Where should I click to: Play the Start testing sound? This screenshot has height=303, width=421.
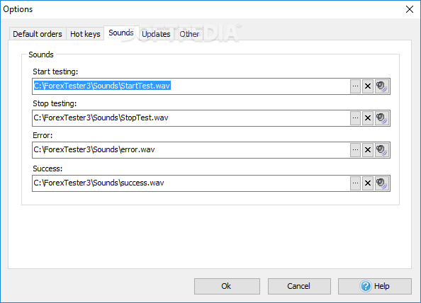click(x=382, y=86)
